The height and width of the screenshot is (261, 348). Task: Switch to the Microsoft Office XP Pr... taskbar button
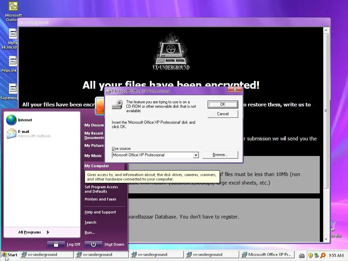pyautogui.click(x=267, y=255)
